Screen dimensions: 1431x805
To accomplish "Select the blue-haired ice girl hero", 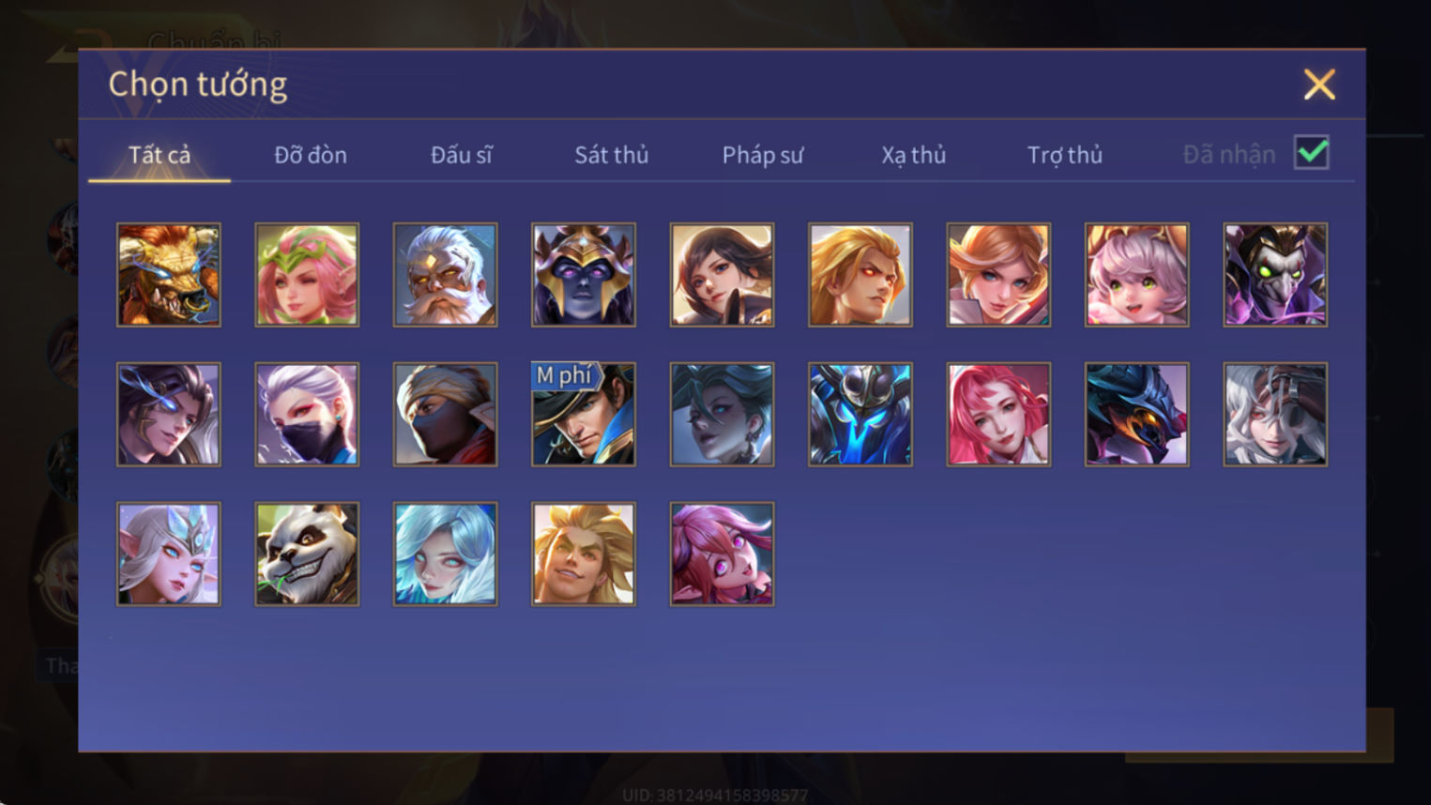I will [445, 554].
